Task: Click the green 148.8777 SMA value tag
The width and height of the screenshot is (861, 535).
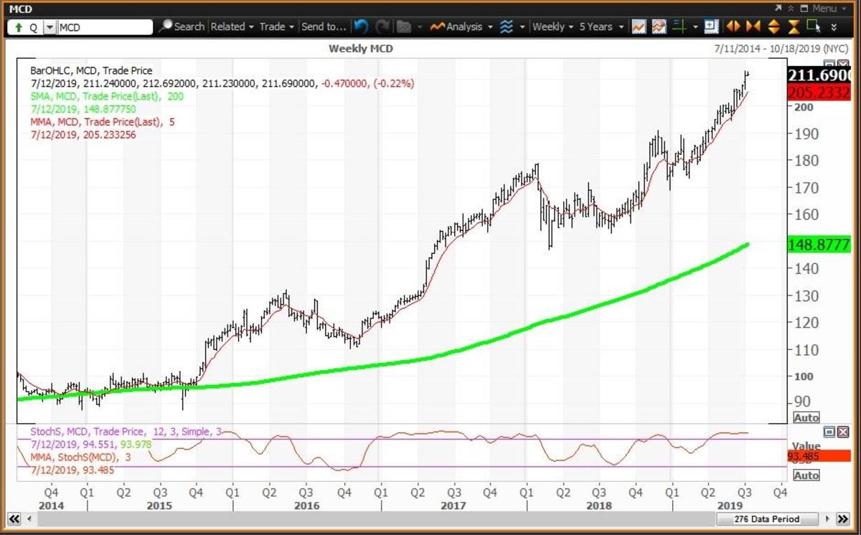Action: coord(819,245)
